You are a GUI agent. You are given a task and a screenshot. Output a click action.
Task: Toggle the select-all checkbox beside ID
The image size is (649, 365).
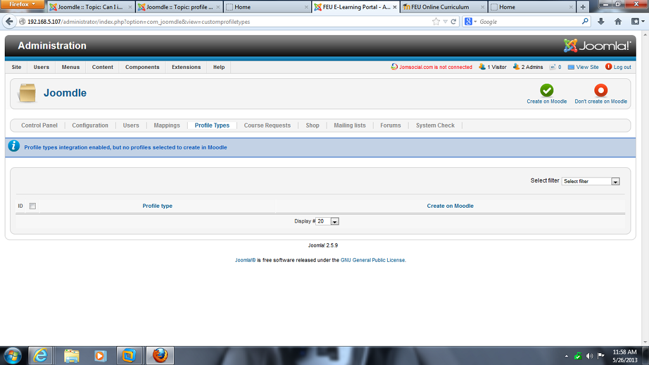point(33,206)
